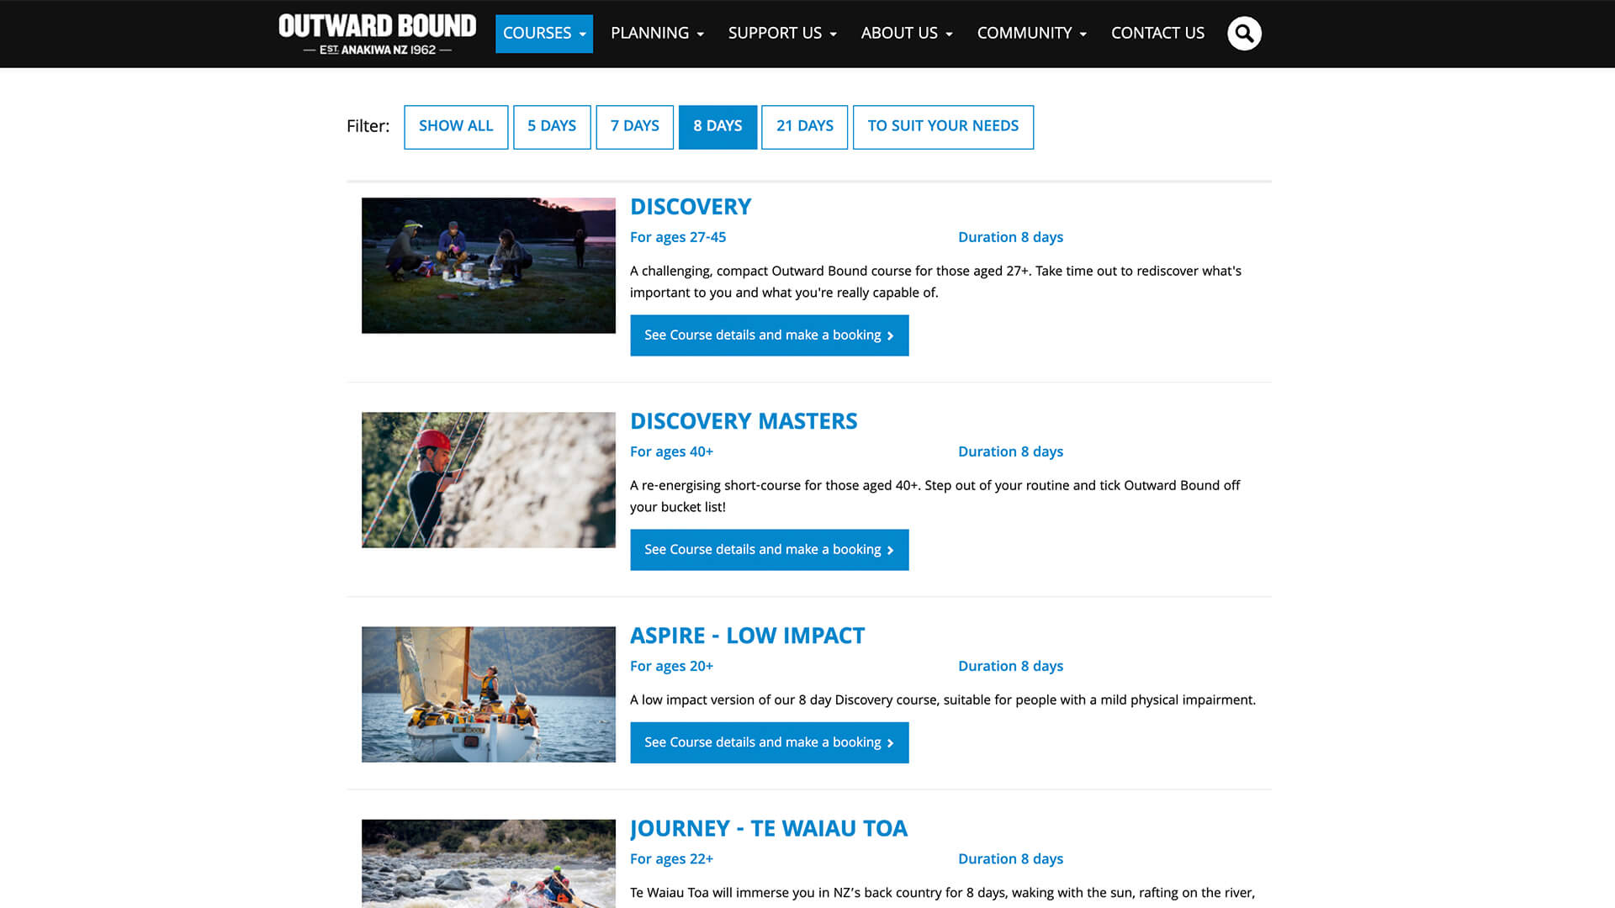This screenshot has width=1615, height=908.
Task: Book Discovery Masters course
Action: [x=769, y=550]
